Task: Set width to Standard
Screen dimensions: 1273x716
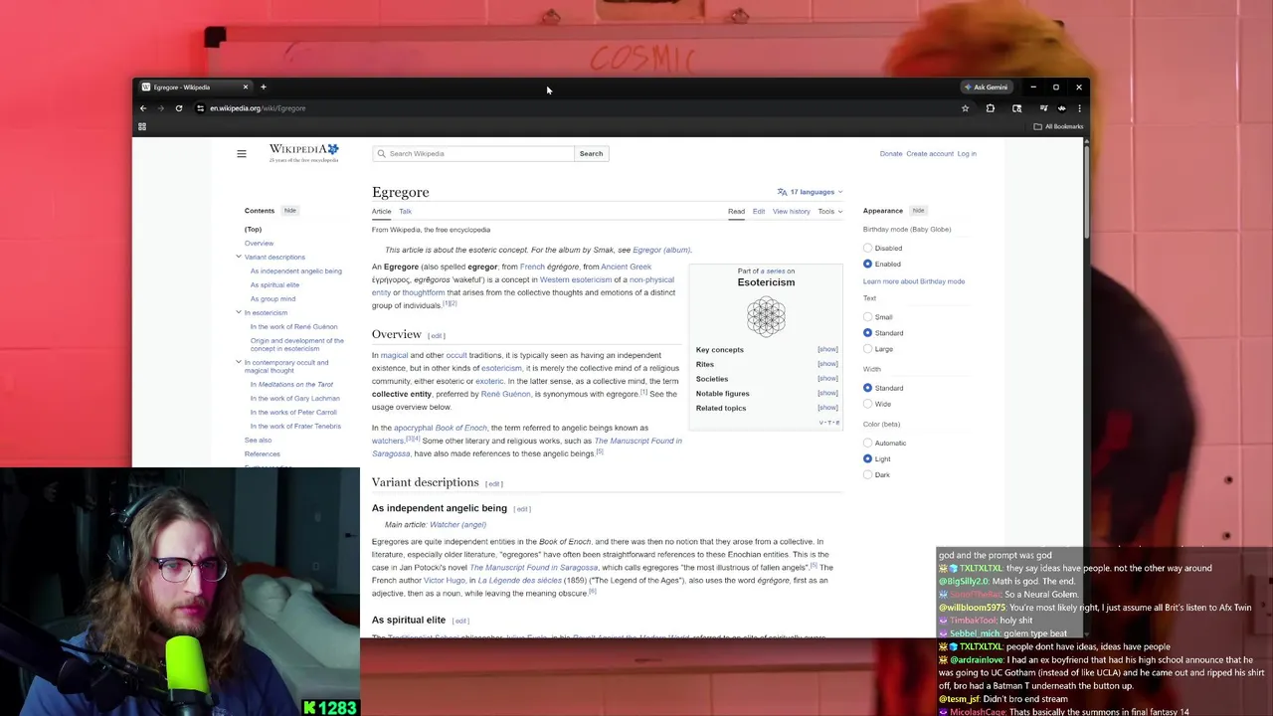Action: 867,388
